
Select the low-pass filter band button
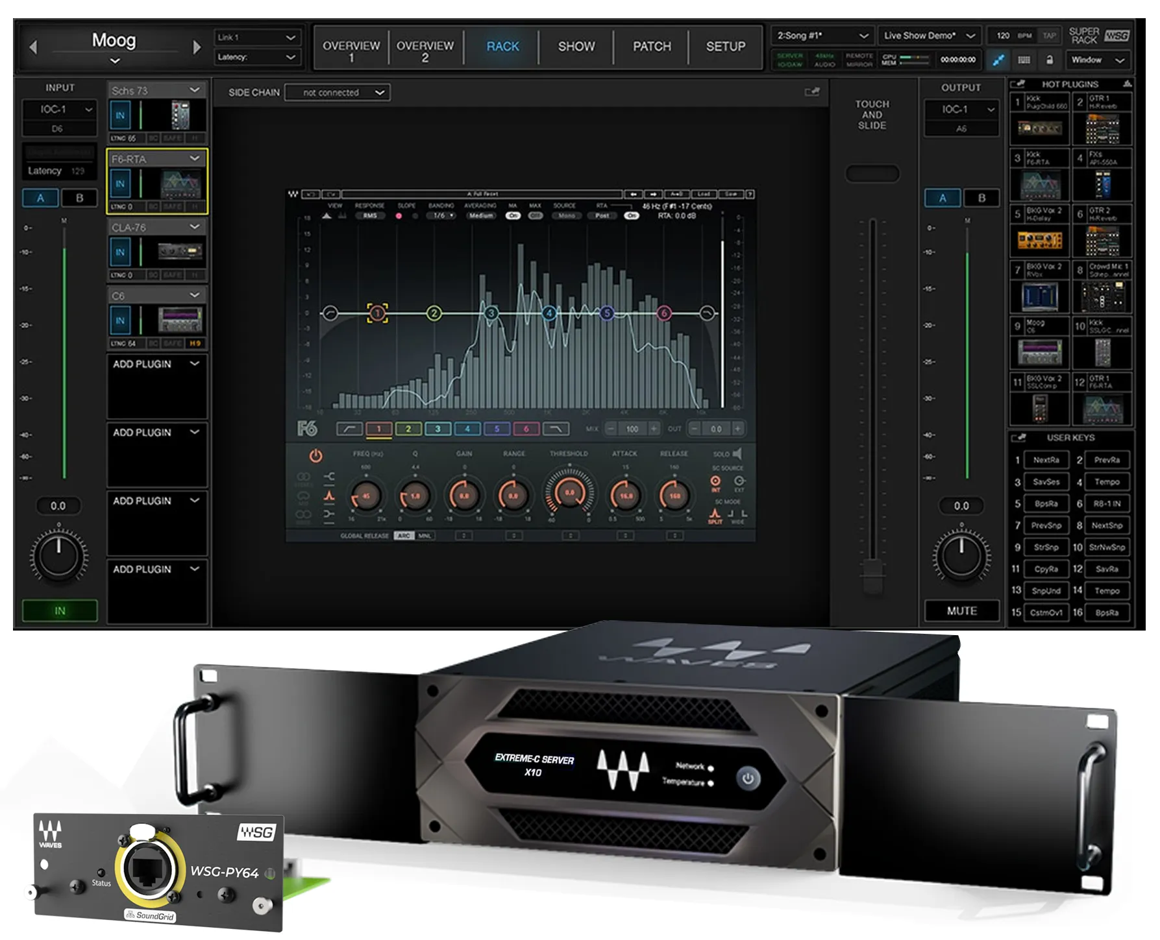click(x=556, y=429)
